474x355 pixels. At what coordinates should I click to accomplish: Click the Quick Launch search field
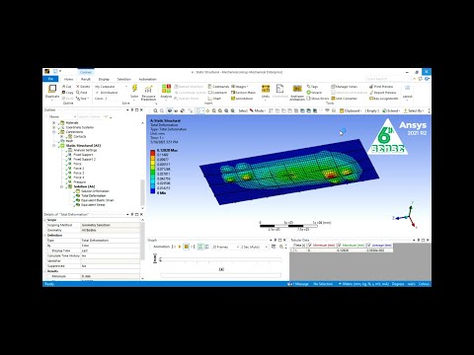tap(388, 79)
